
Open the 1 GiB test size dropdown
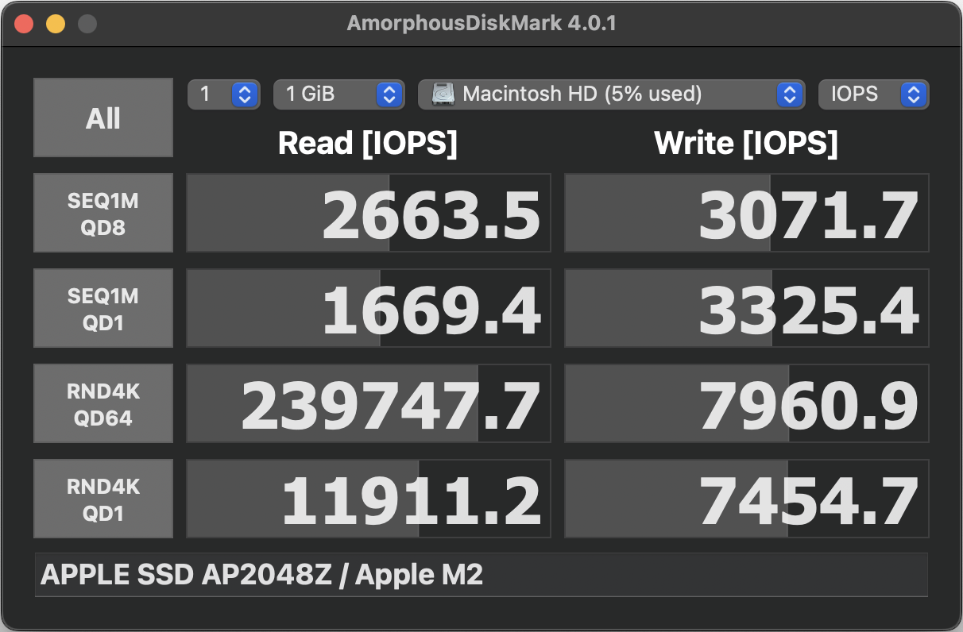(338, 94)
